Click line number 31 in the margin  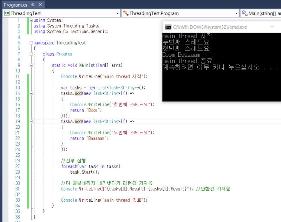pyautogui.click(x=18, y=189)
